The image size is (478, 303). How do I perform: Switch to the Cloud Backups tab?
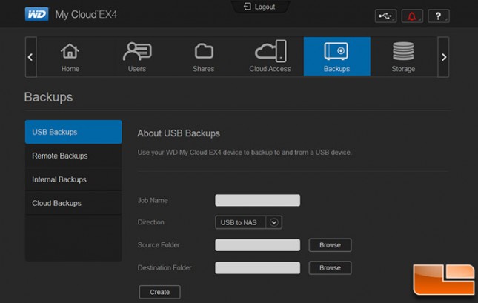(x=73, y=203)
